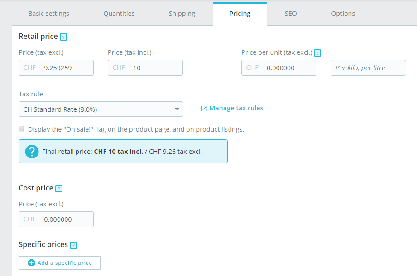This screenshot has width=417, height=276.
Task: Open the Options tab
Action: [x=343, y=14]
